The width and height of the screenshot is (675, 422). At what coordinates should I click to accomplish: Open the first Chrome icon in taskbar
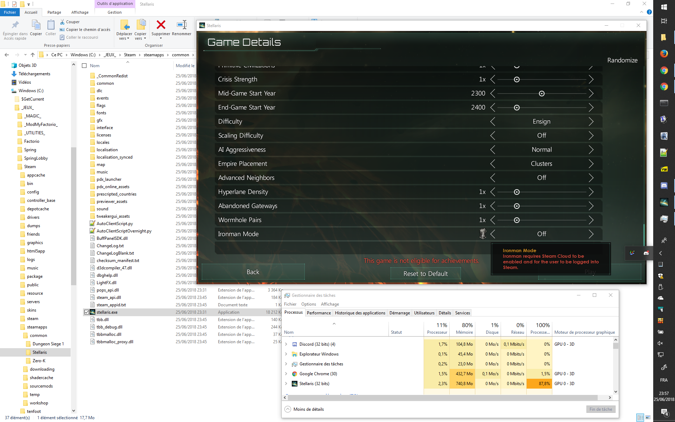(664, 70)
